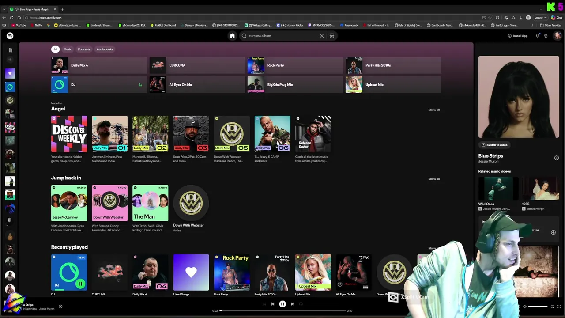Skip to next track
The height and width of the screenshot is (318, 565).
click(292, 304)
